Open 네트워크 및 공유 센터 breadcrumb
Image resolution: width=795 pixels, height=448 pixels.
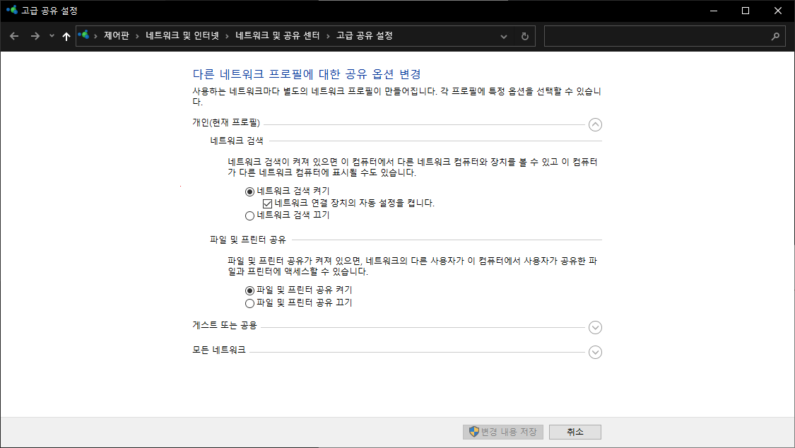(x=277, y=35)
